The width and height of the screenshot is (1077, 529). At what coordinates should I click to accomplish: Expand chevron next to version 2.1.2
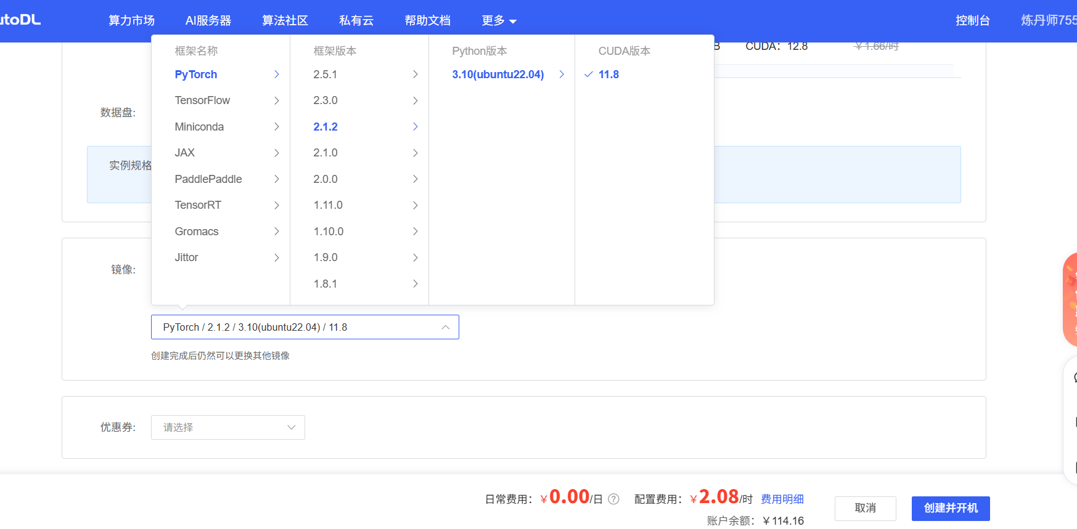pyautogui.click(x=416, y=127)
